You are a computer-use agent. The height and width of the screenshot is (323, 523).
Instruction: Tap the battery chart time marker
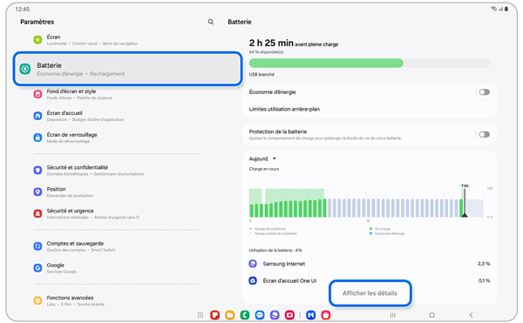click(x=465, y=200)
